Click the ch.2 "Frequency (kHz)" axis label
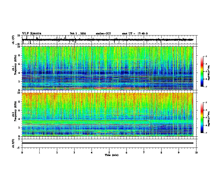Image resolution: width=221 pixels, height=171 pixels. (15, 111)
